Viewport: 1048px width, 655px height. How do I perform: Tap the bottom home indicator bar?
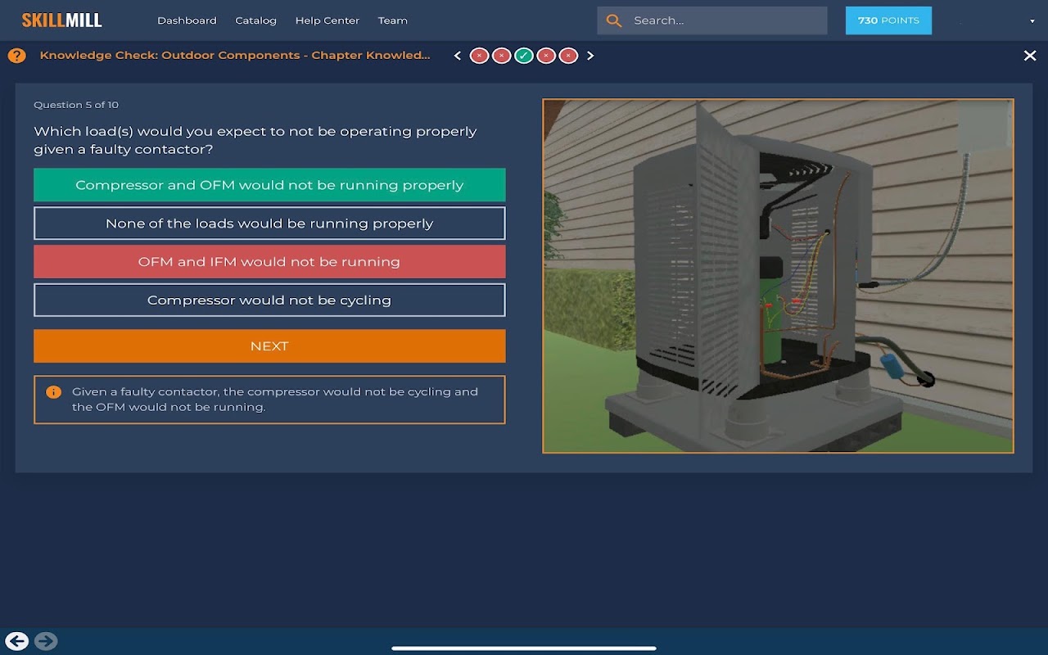[524, 648]
